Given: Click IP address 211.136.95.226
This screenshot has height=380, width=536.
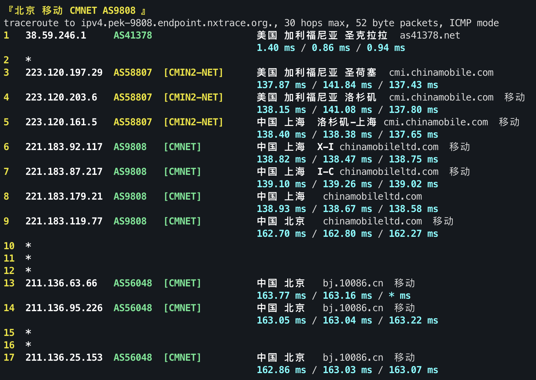Looking at the screenshot, I should coord(64,308).
